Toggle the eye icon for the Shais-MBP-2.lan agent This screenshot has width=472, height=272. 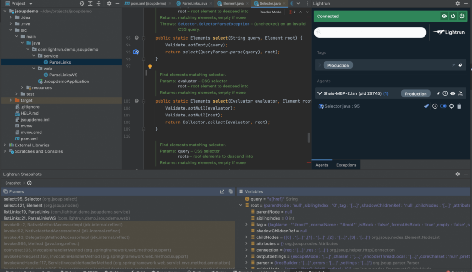(x=453, y=93)
